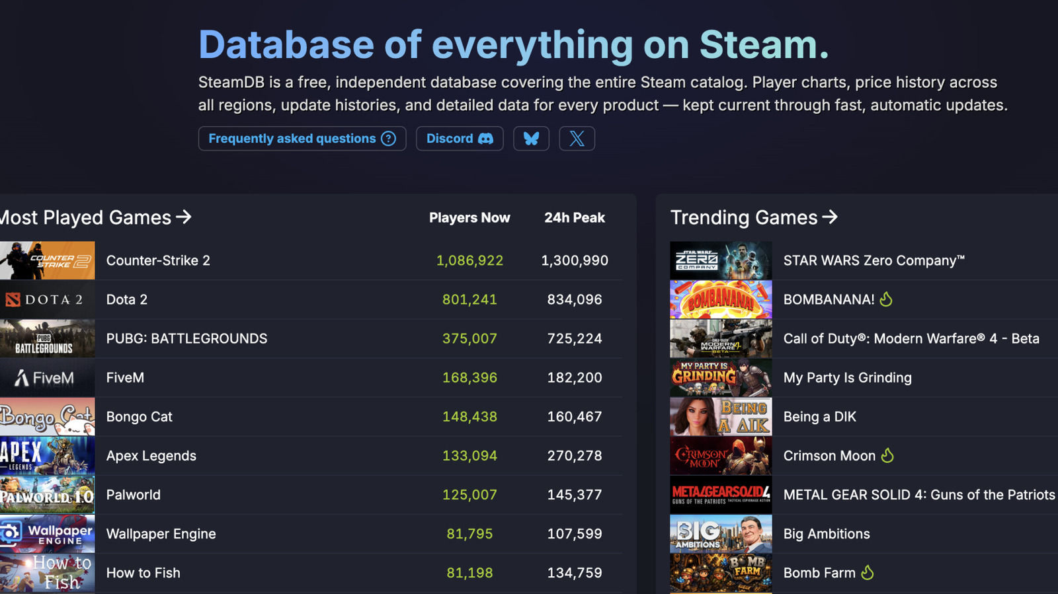
Task: Click the flame icon beside Bomb Farm
Action: (868, 572)
